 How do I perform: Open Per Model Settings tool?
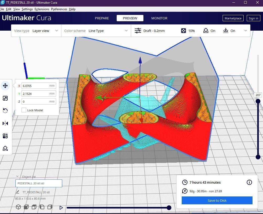click(5, 136)
